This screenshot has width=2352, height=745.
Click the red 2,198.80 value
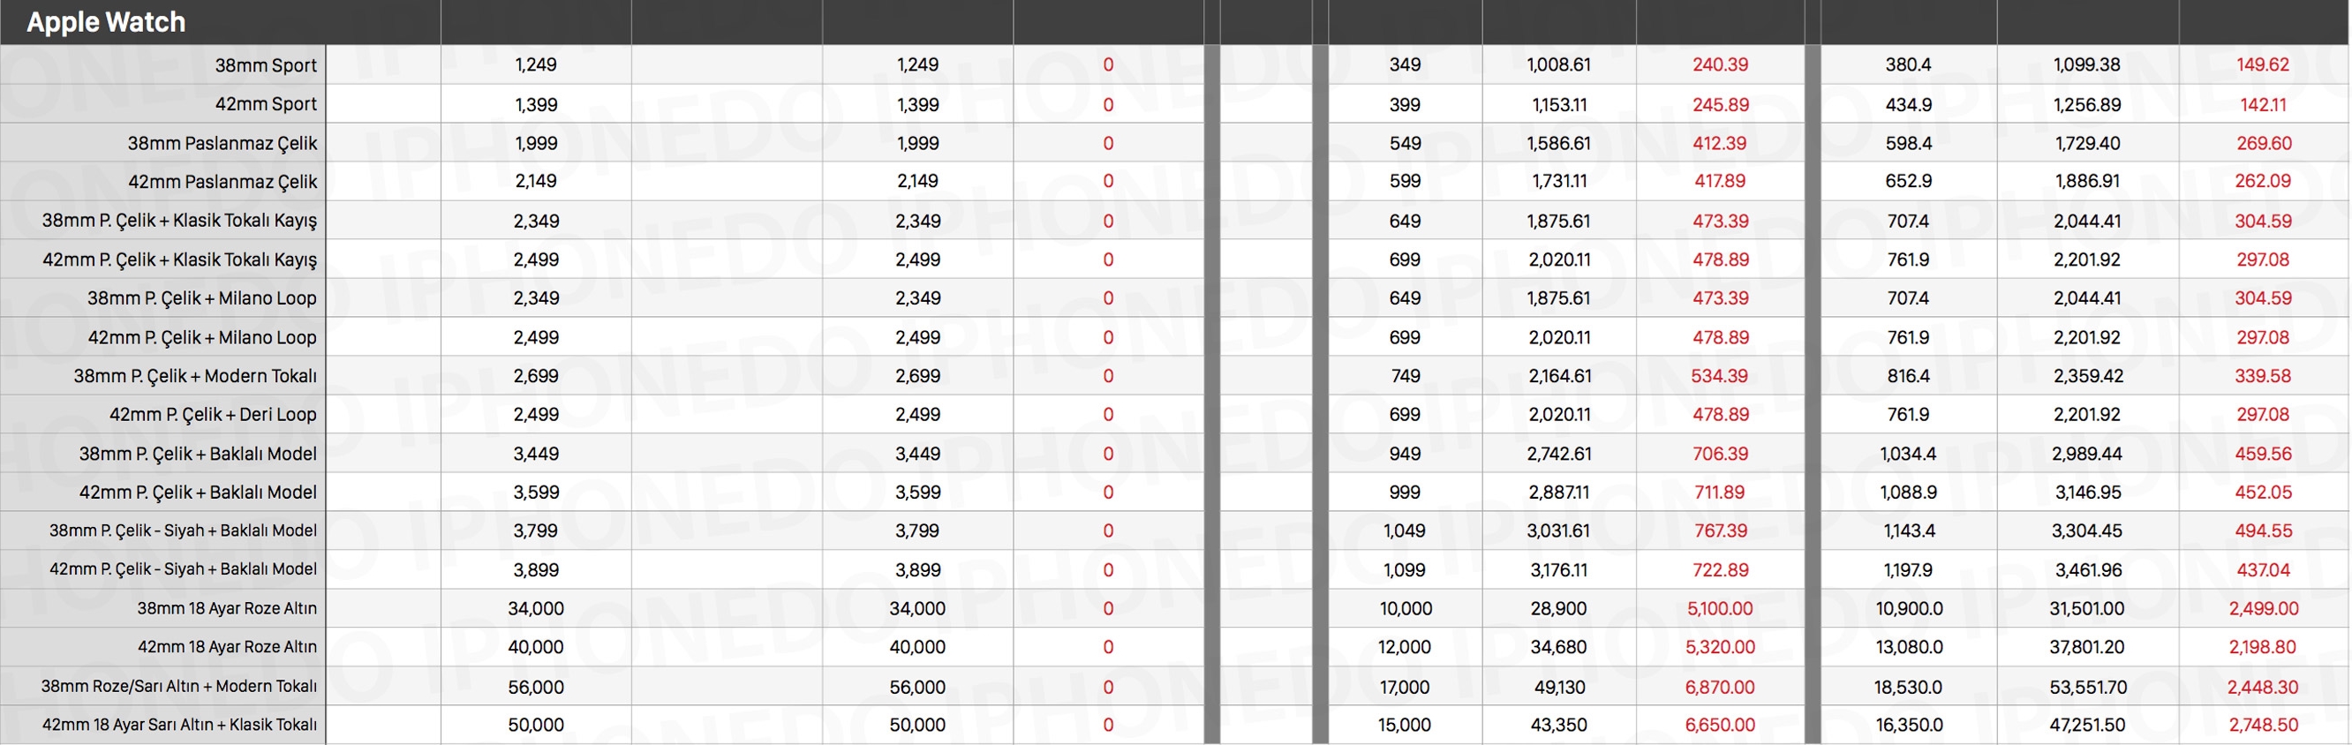pos(2263,646)
